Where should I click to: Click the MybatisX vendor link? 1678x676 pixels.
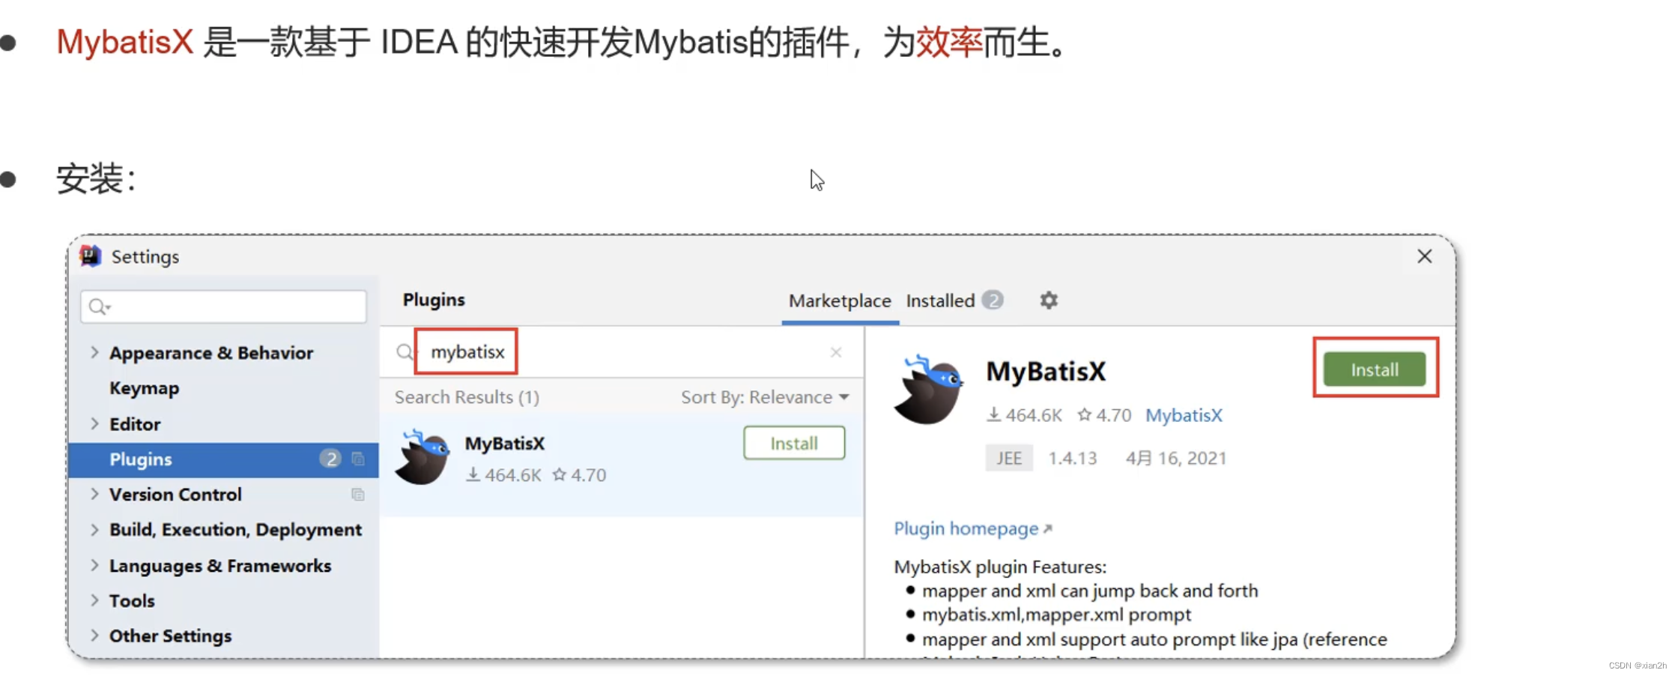coord(1184,414)
